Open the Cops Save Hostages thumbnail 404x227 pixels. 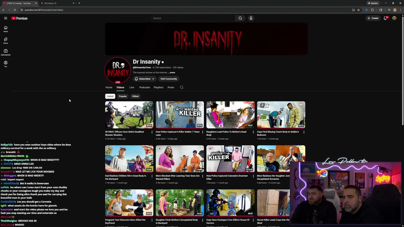coord(230,203)
